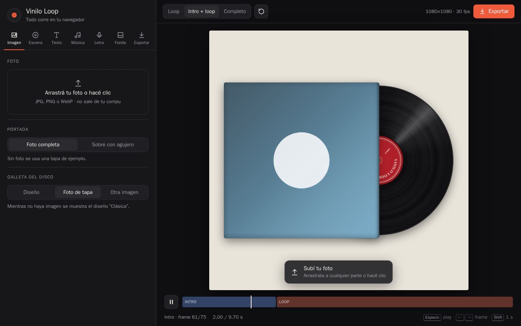Choose Foto completa cover option
Viewport: 521px width, 326px height.
tap(43, 145)
